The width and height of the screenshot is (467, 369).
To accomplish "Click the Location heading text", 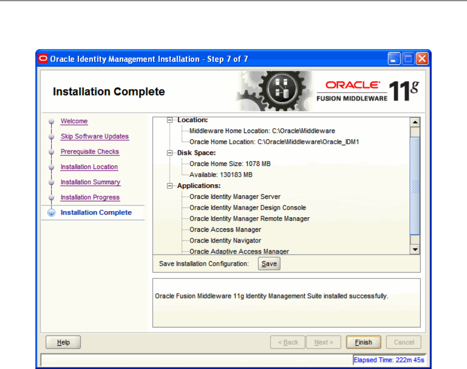I will click(x=193, y=120).
